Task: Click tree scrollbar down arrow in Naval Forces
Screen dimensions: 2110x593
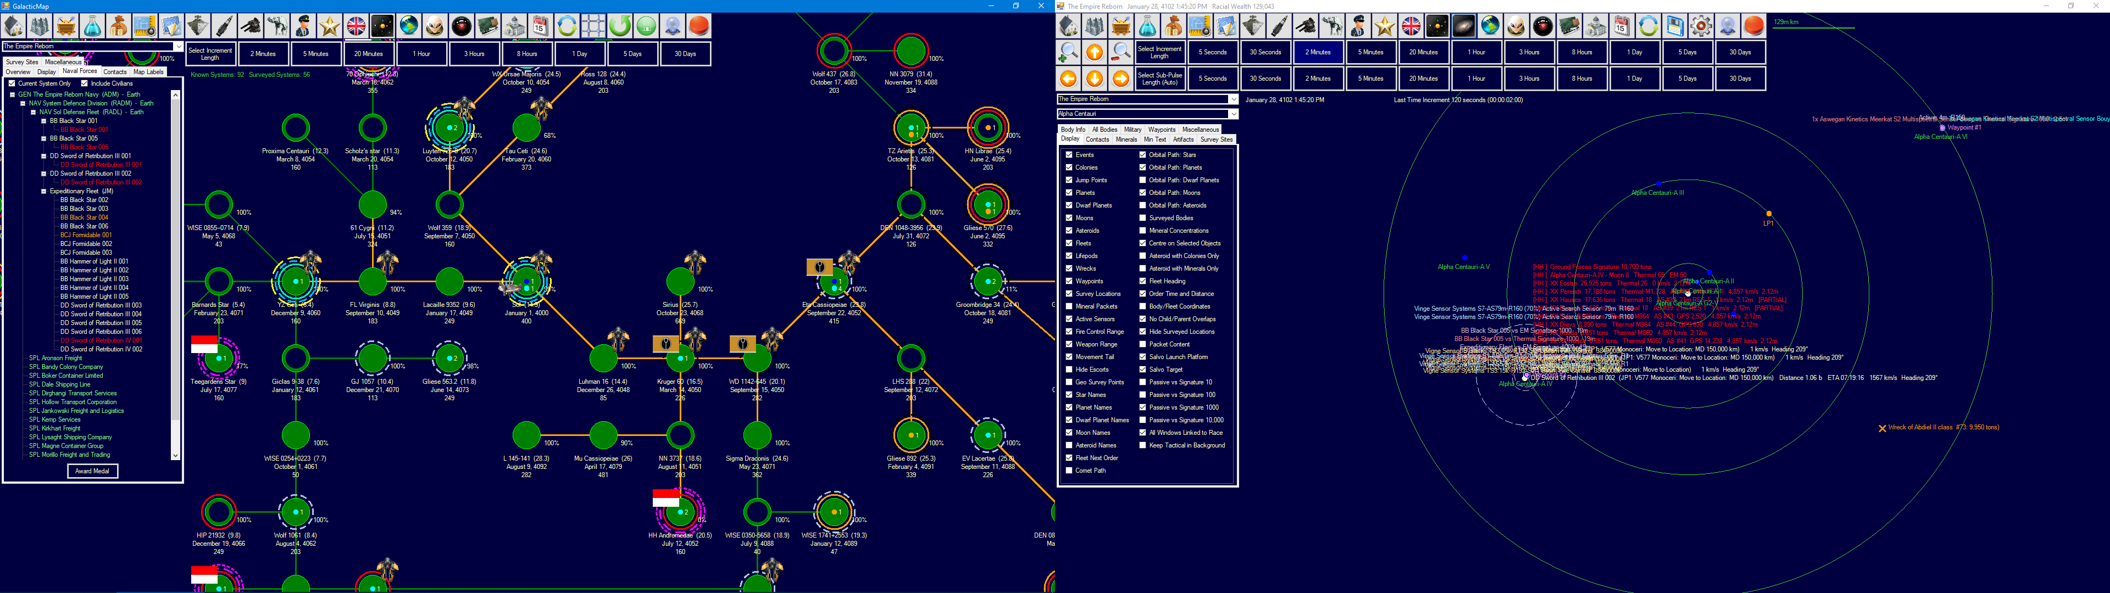Action: [175, 455]
